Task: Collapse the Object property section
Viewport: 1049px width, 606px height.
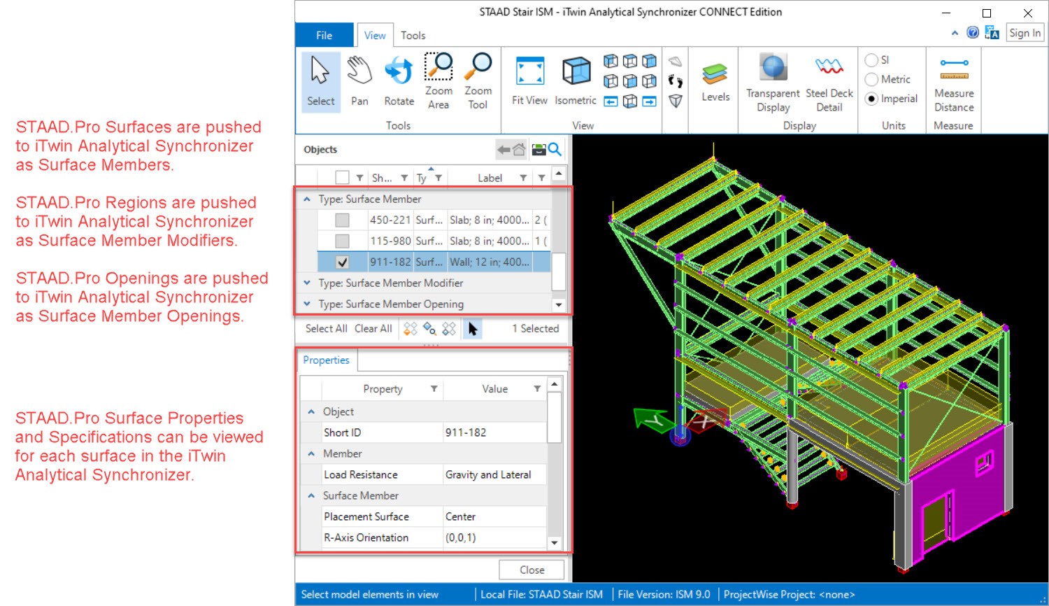Action: coord(311,412)
